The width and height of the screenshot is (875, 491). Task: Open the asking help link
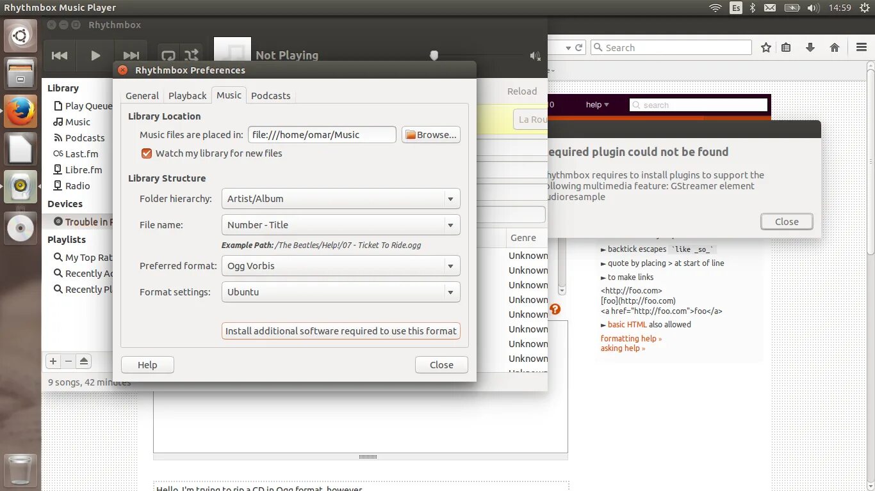(623, 348)
